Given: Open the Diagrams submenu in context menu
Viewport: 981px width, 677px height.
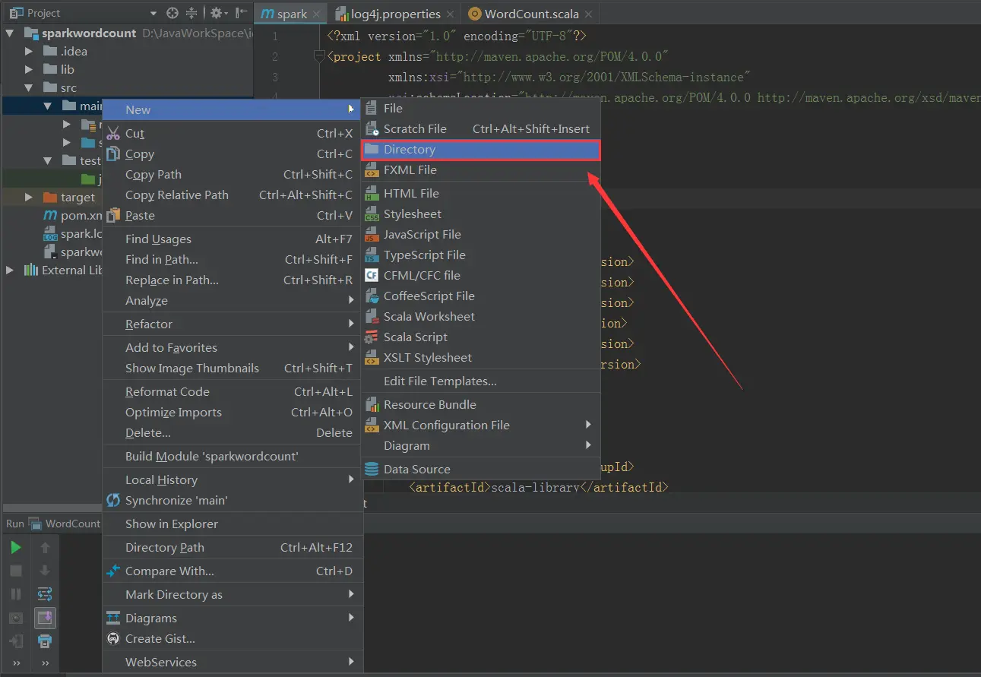Looking at the screenshot, I should coord(232,618).
